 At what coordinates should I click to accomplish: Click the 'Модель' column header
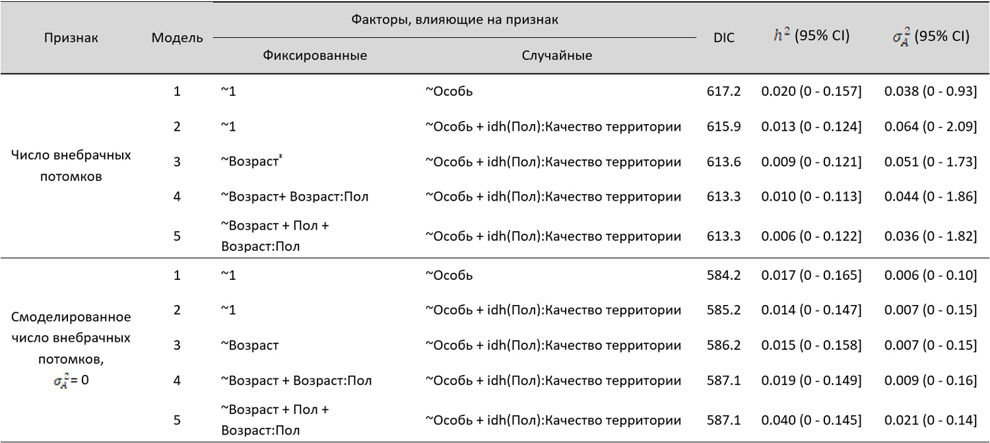(177, 38)
